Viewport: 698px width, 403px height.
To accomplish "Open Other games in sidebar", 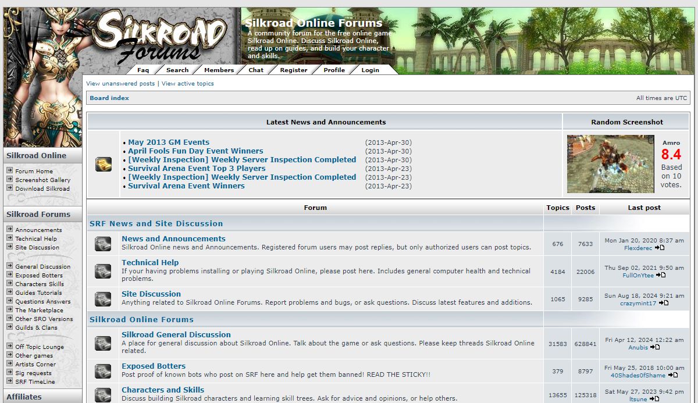I will tap(34, 355).
